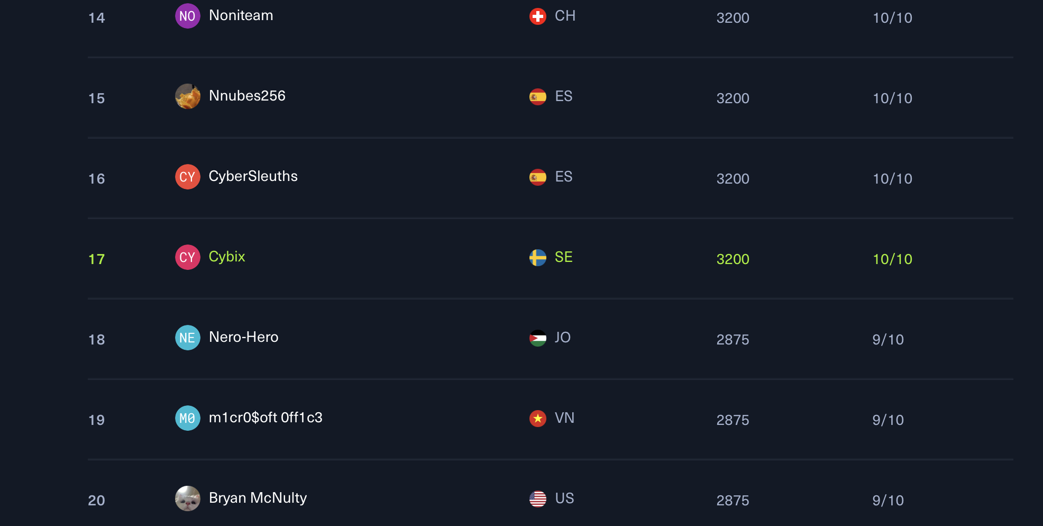The image size is (1043, 526).
Task: Click the Bryan McNulty profile picture
Action: pyautogui.click(x=187, y=498)
